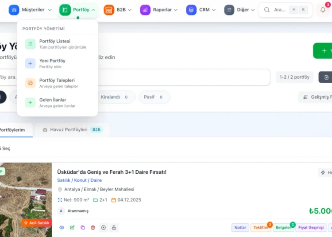Switch to Havuz Portföyleri tab

point(72,130)
